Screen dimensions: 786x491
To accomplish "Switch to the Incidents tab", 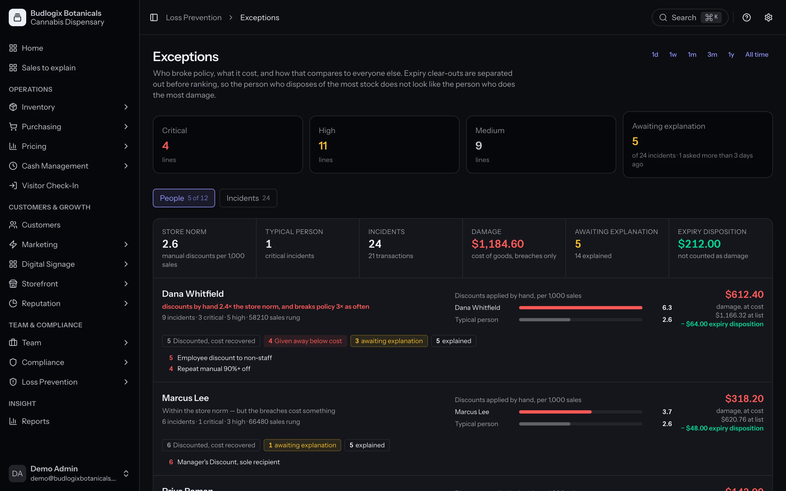I will (x=248, y=198).
